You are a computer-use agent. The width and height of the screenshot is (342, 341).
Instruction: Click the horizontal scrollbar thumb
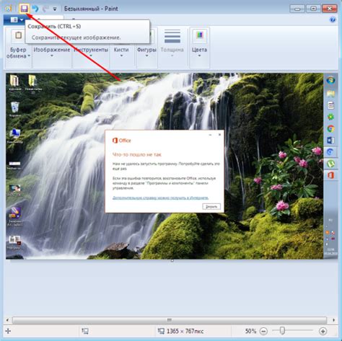(x=170, y=320)
